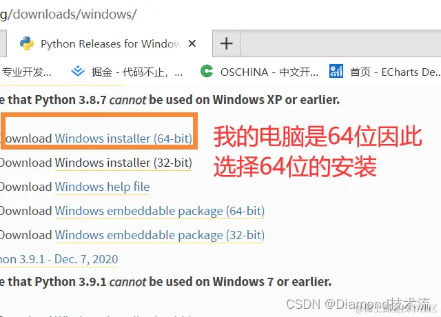Click the ECharts bookmark chart icon
Viewport: 441px width, 317px height.
[336, 71]
